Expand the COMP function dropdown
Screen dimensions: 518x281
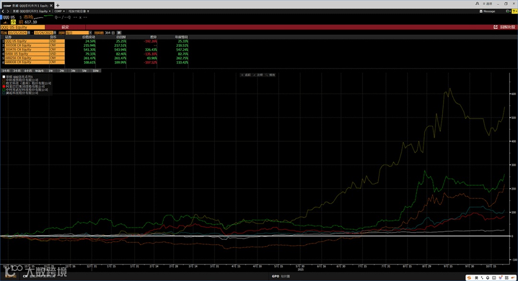59,11
